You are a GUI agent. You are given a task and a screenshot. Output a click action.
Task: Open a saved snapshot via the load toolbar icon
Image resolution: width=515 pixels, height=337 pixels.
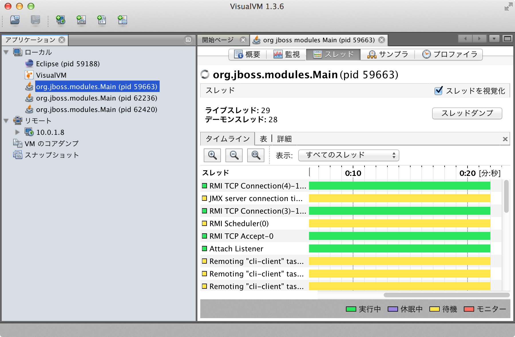coord(15,20)
